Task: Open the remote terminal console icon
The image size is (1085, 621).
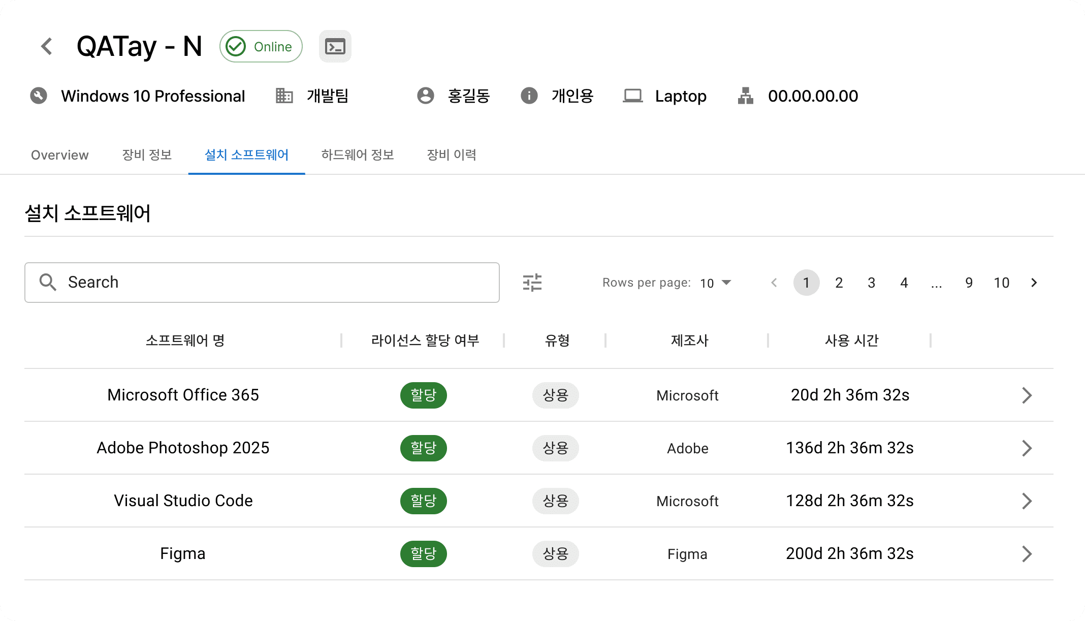Action: pyautogui.click(x=335, y=46)
